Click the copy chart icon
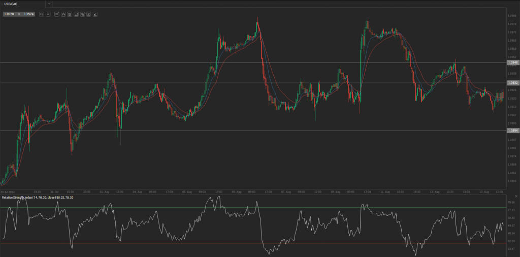The image size is (520, 257). 82,14
